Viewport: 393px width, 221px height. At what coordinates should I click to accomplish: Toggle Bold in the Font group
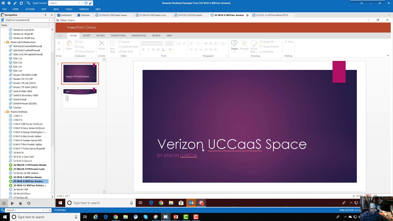pos(143,49)
